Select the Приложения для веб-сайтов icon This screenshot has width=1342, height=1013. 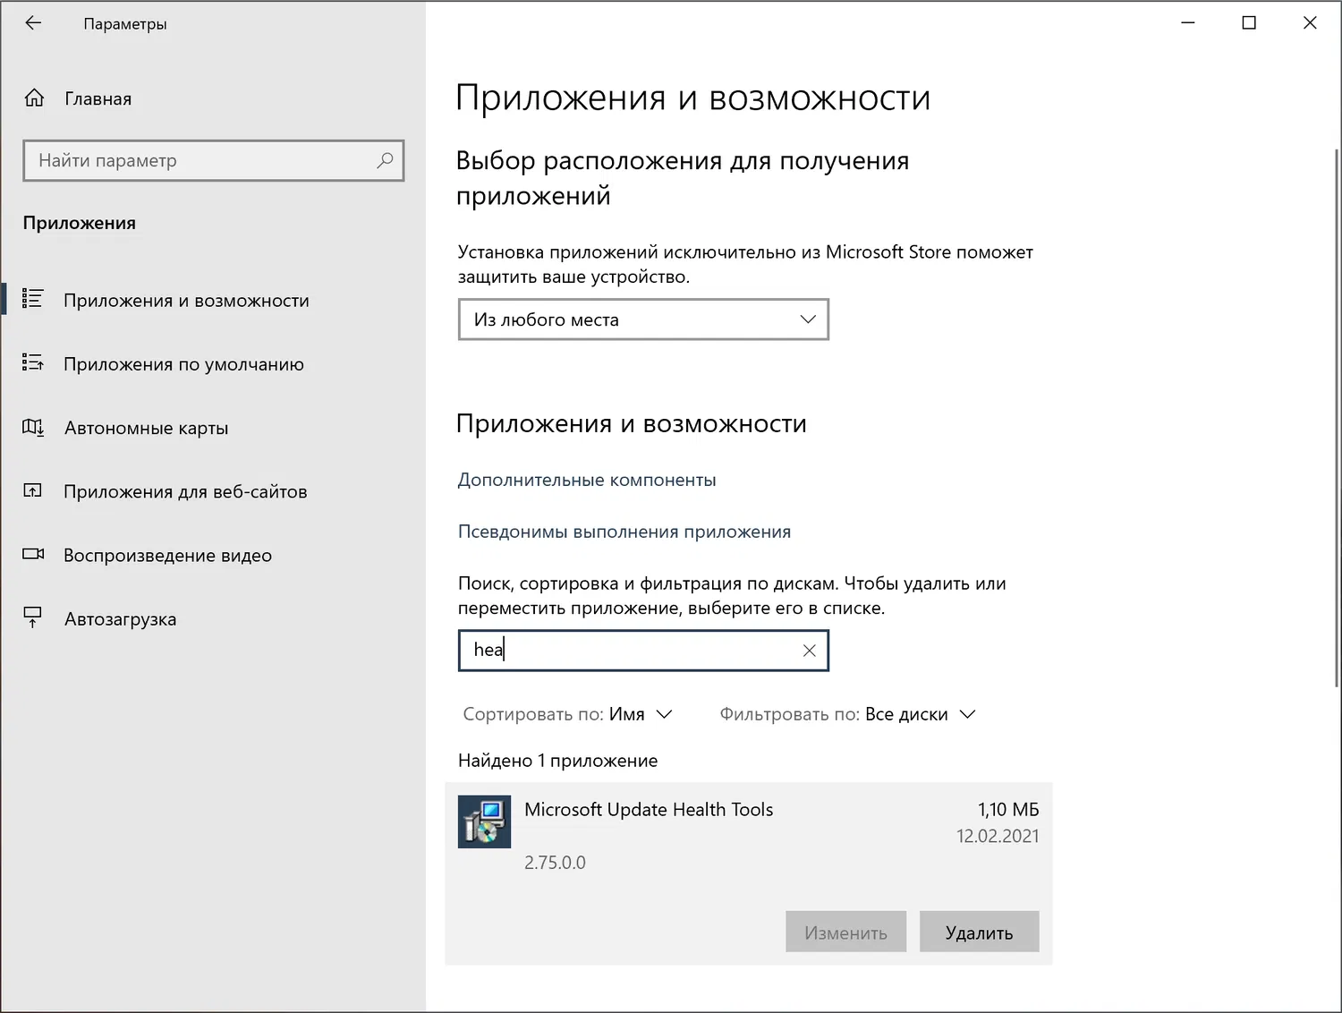click(x=33, y=490)
